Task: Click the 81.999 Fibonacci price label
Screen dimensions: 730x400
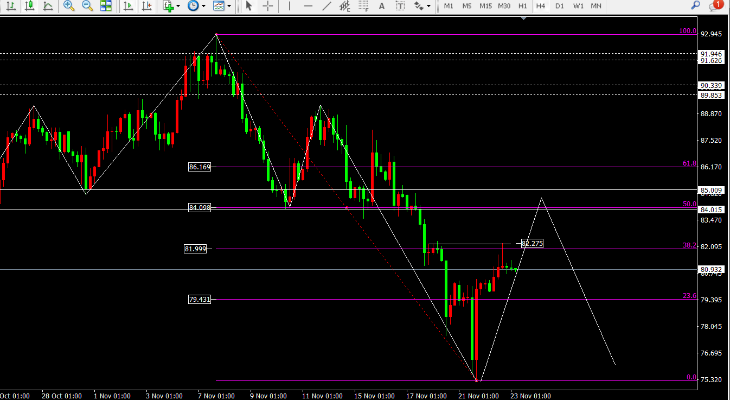Action: coord(195,249)
